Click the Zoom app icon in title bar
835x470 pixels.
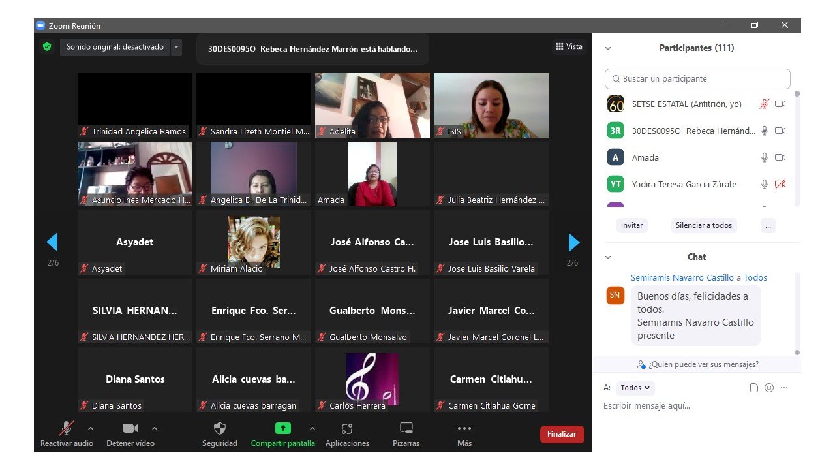[x=40, y=25]
